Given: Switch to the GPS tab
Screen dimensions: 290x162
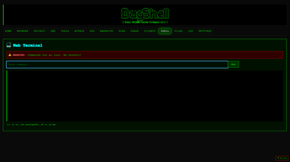Looking at the screenshot, I should 92,31.
